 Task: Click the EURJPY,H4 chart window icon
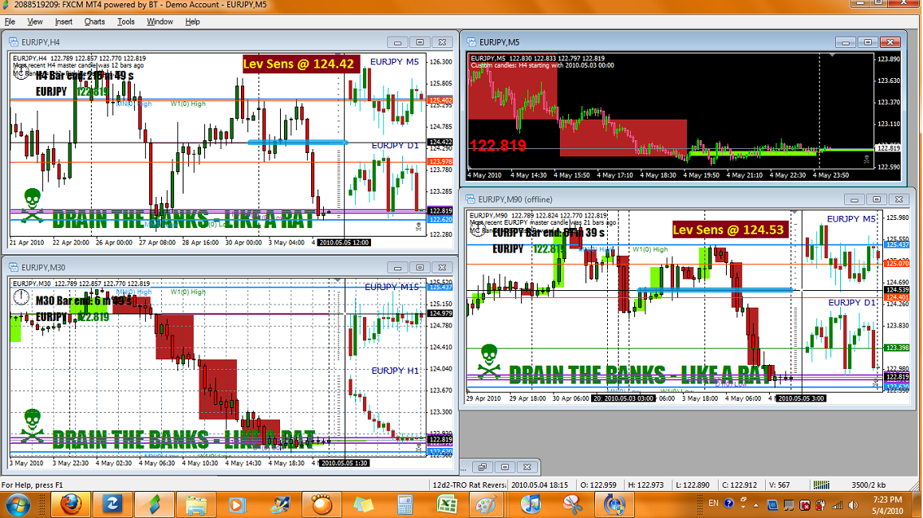[x=13, y=42]
